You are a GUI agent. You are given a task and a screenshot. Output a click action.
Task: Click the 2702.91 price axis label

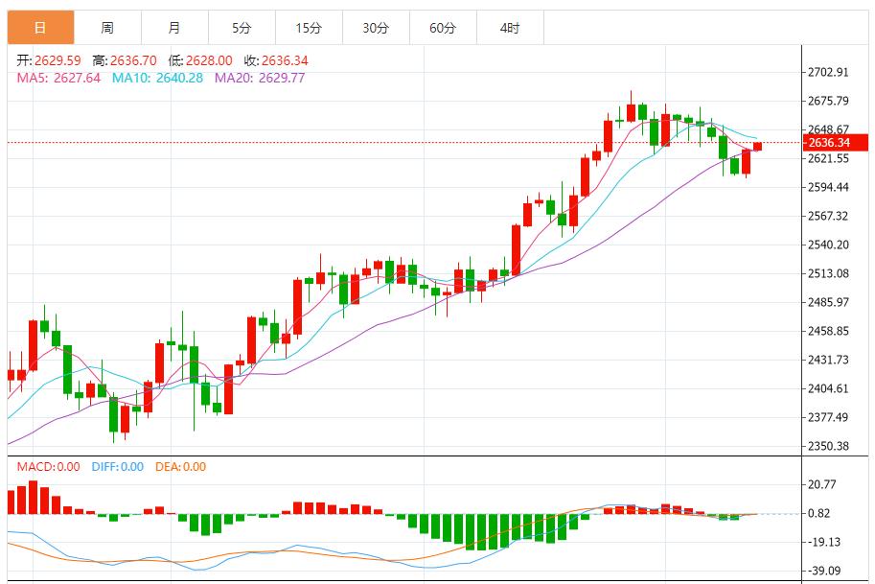pos(828,72)
